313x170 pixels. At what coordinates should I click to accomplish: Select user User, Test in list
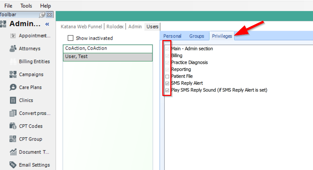tap(108, 57)
